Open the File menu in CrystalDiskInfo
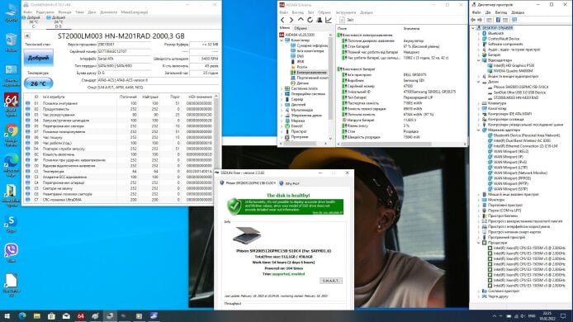Screen dimensions: 573x322 (x=28, y=12)
